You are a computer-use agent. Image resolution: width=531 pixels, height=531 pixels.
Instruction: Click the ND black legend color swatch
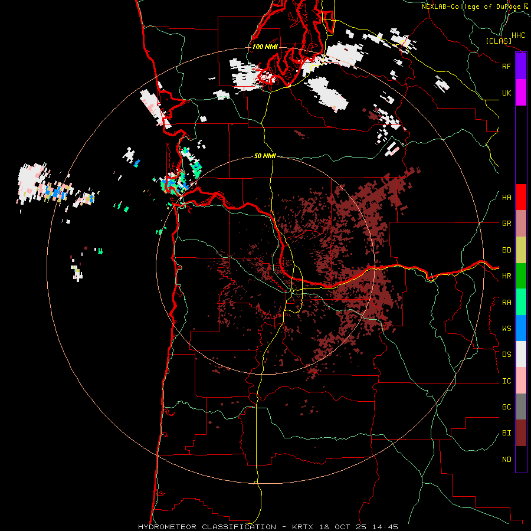[x=521, y=459]
